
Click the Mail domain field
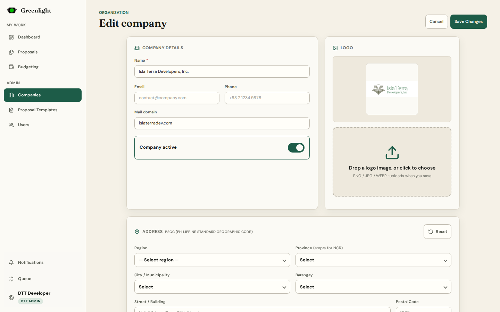pos(222,123)
